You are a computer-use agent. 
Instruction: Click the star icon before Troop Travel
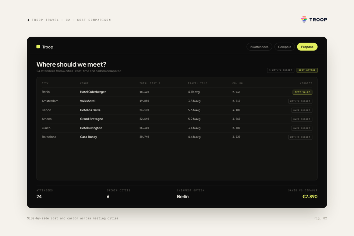28,20
